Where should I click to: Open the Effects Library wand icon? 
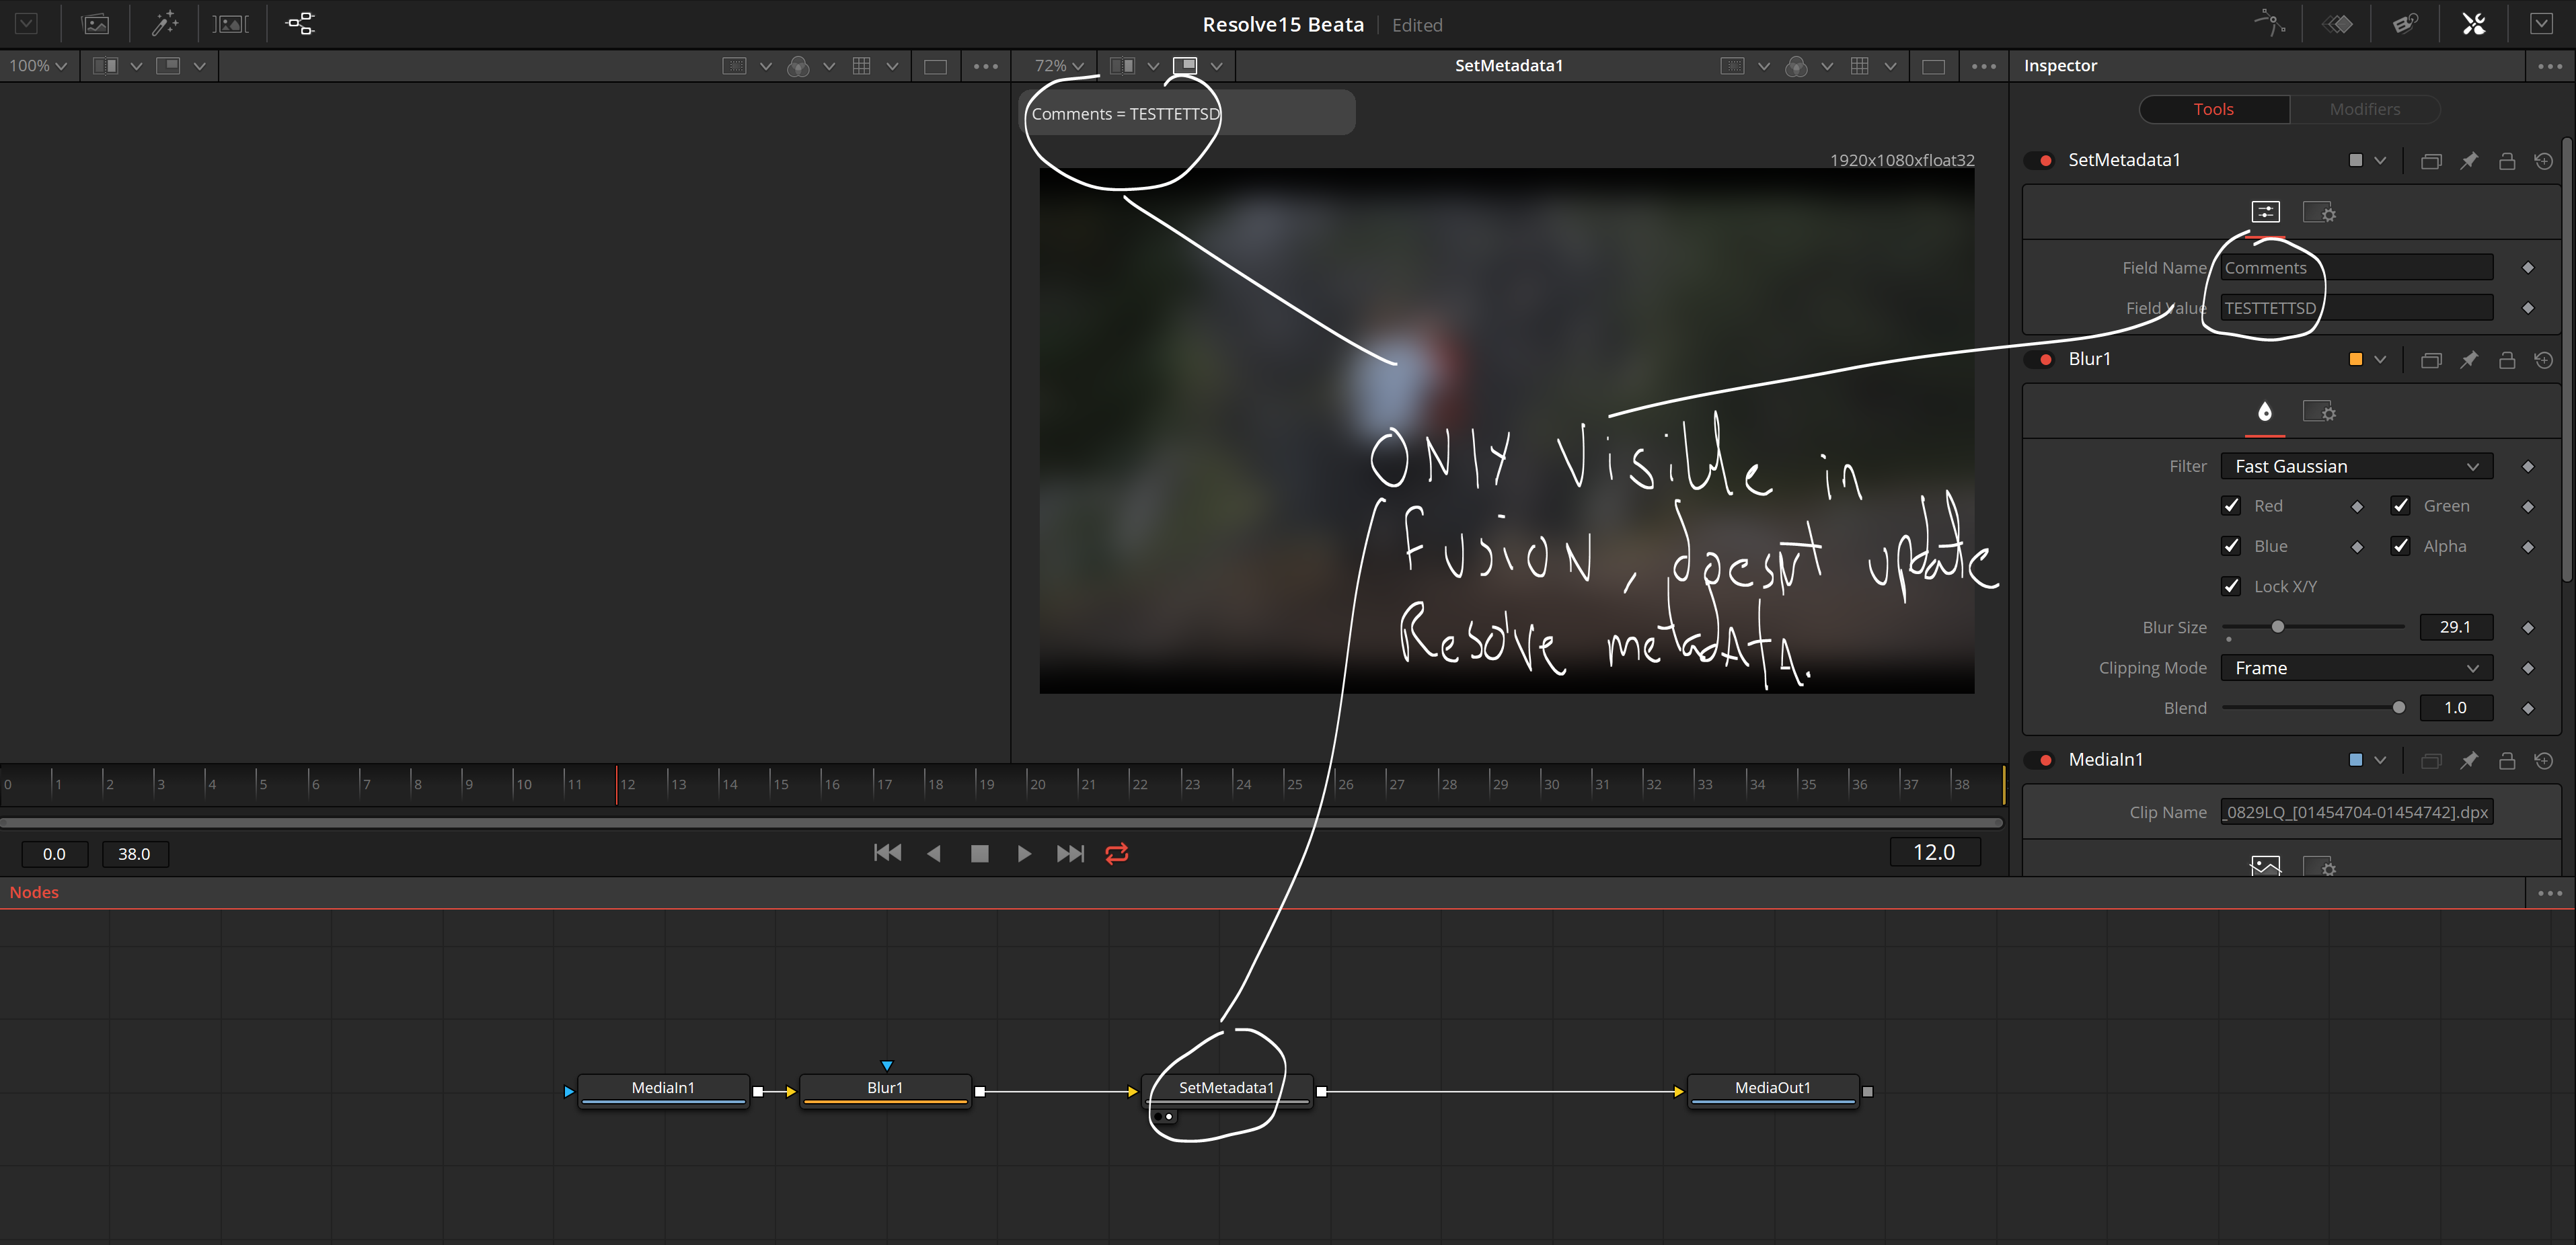[x=164, y=24]
